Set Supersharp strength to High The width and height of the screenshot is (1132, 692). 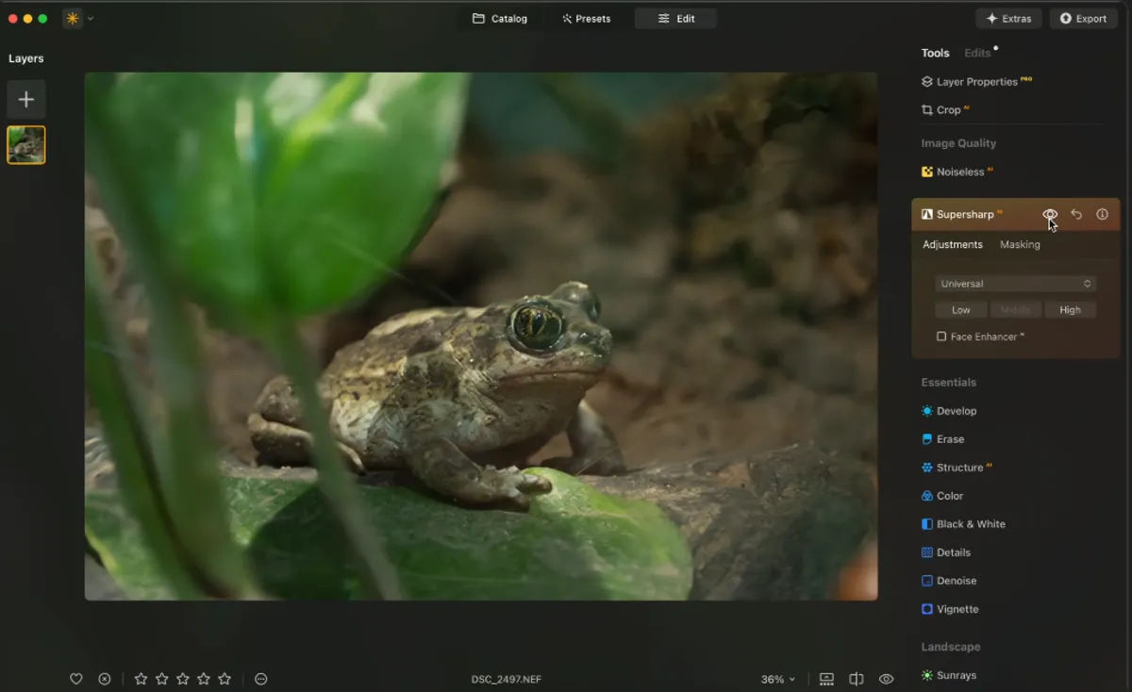click(1071, 309)
